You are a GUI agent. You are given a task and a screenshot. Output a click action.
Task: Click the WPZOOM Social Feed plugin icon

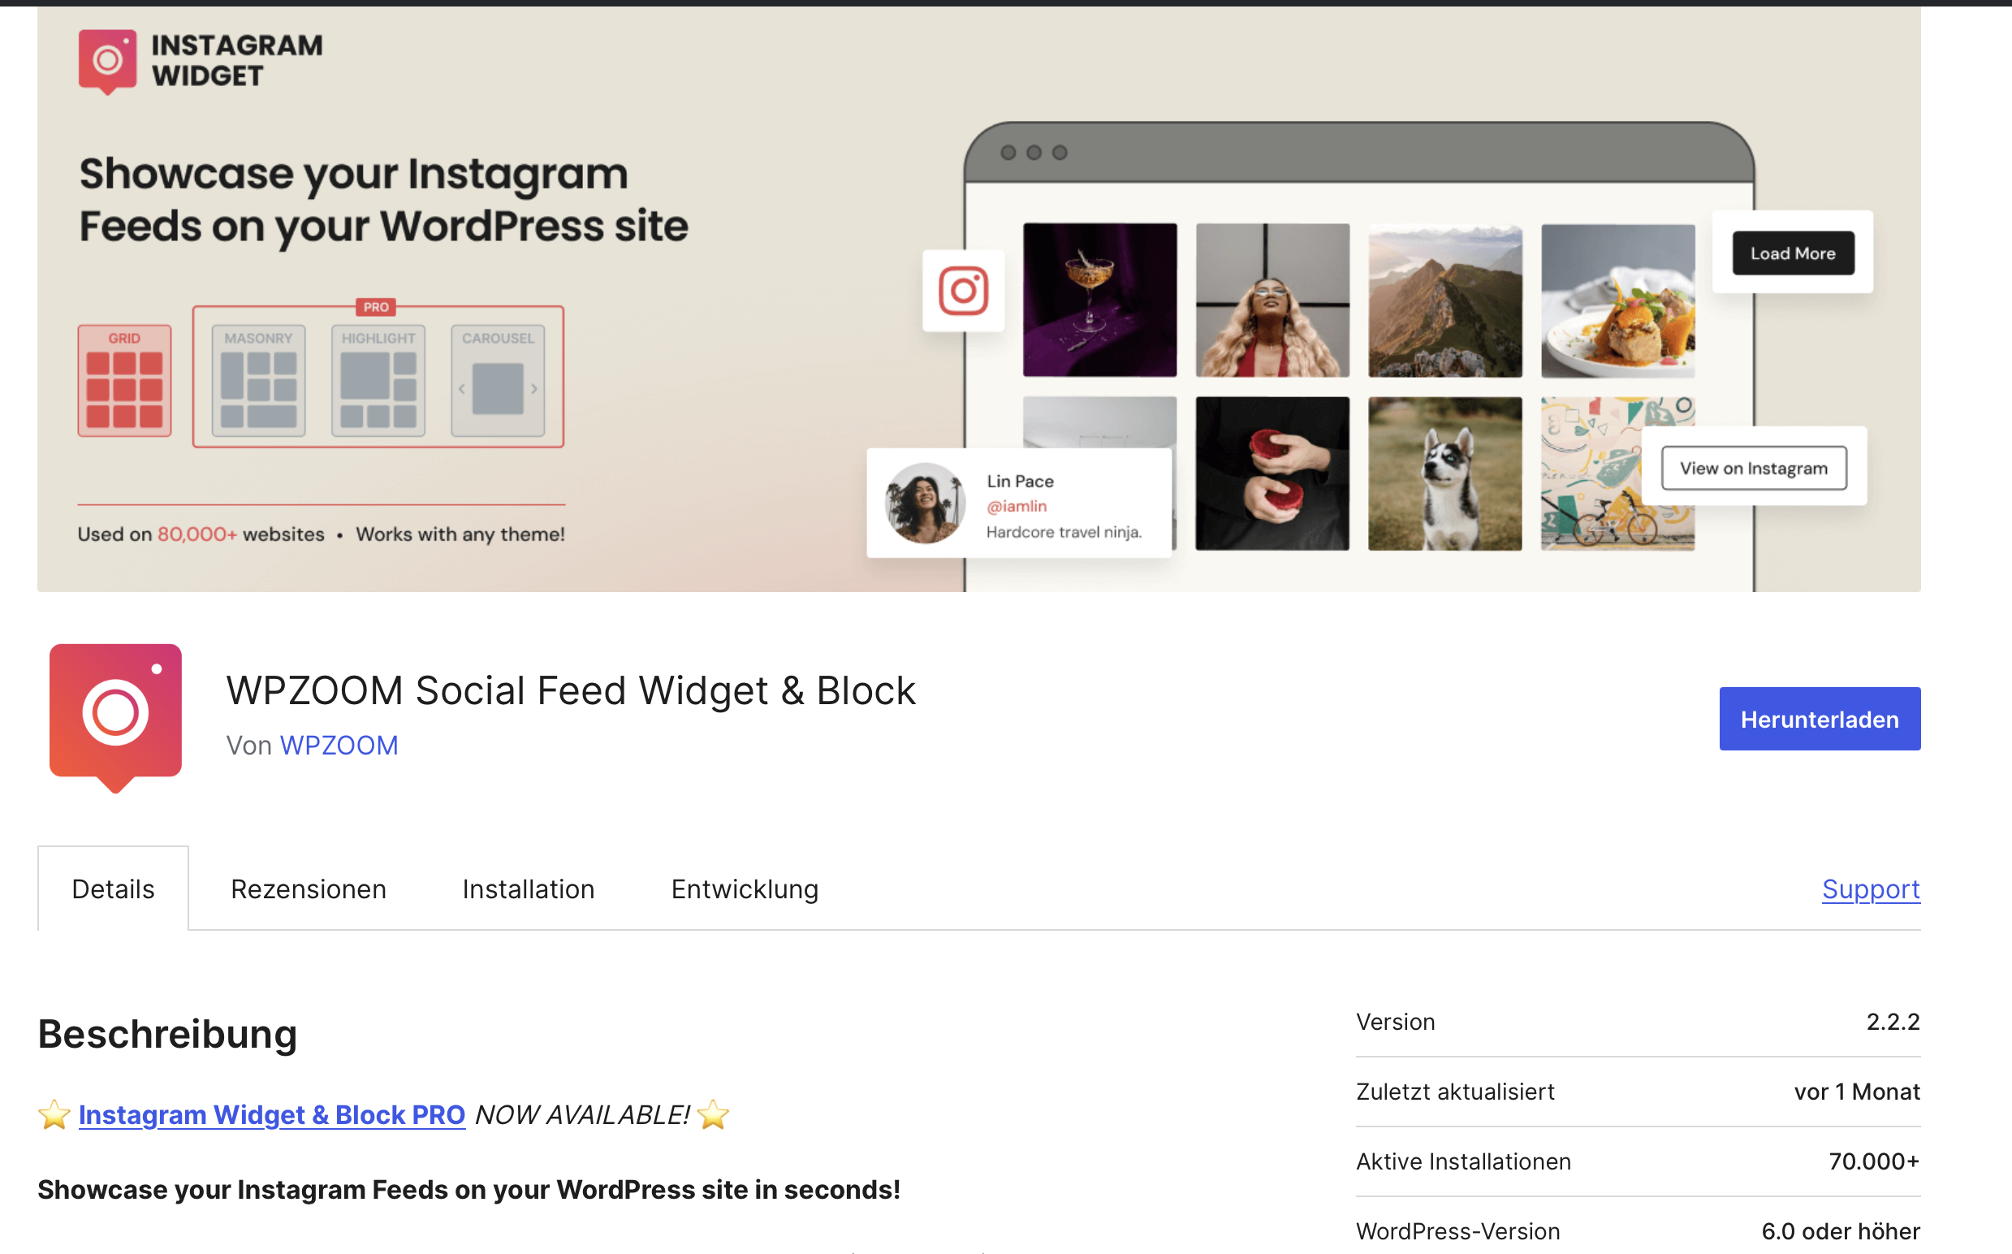pyautogui.click(x=115, y=717)
